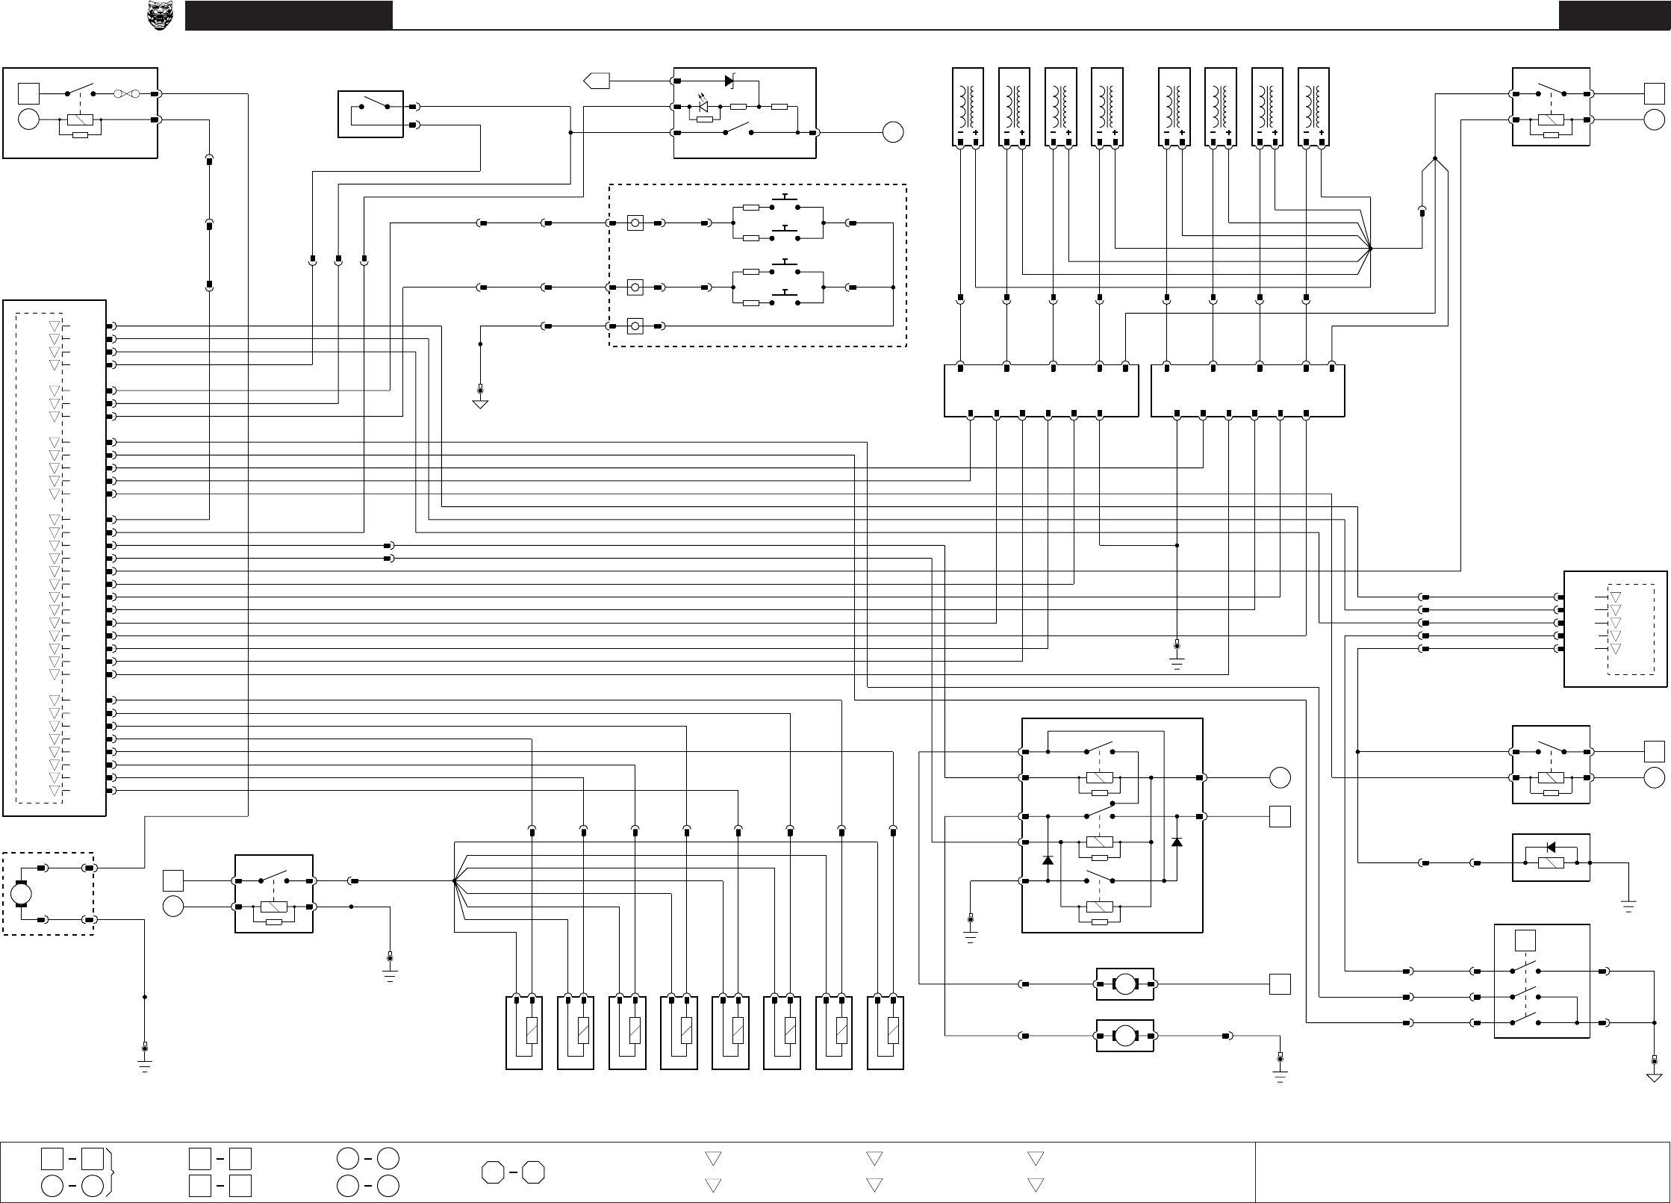Click circle terminal right of triple relay module

[1280, 778]
